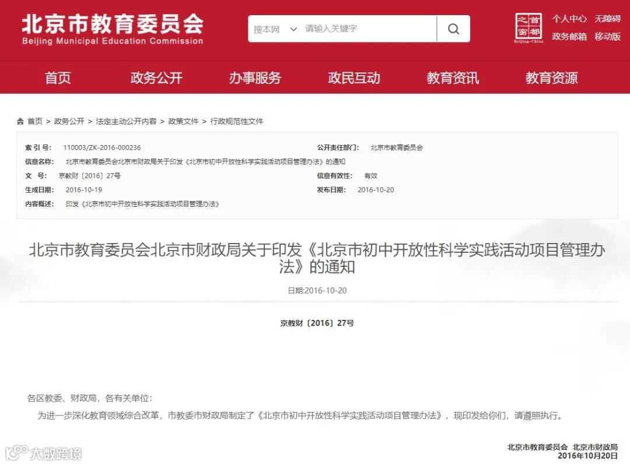Select the 生成日期 value 2016-10-19

coord(84,190)
